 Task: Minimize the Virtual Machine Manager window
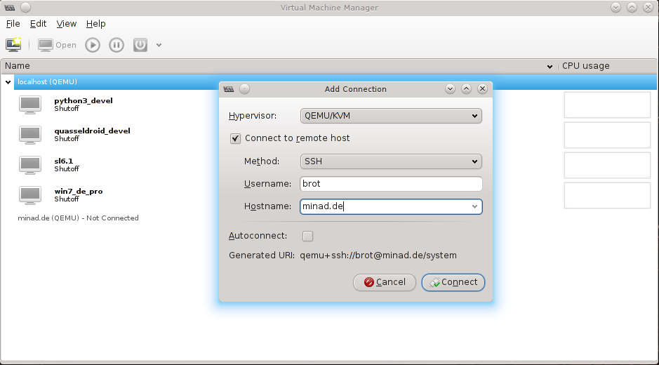tap(615, 8)
